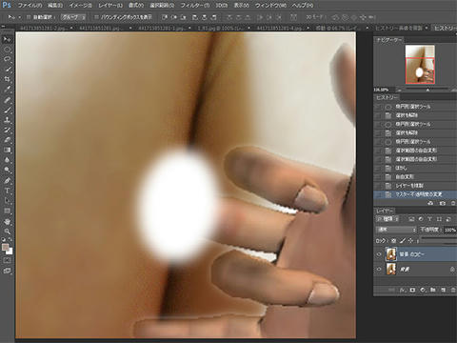Viewport: 457px width, 343px height.
Task: Open the グループ auto-select dropdown
Action: coord(73,17)
